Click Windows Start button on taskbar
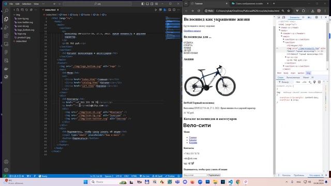Image resolution: width=331 pixels, height=186 pixels. pos(85,182)
